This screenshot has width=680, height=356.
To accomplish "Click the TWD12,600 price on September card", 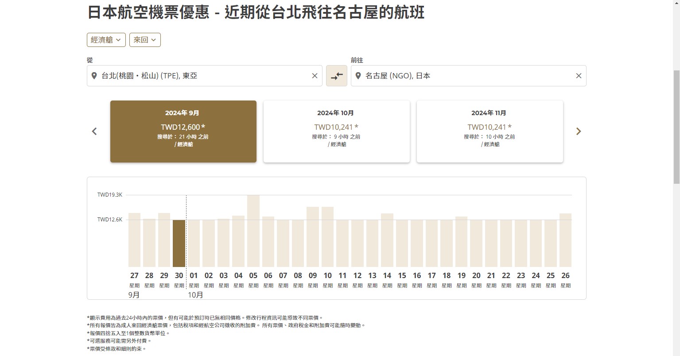I will pos(183,127).
